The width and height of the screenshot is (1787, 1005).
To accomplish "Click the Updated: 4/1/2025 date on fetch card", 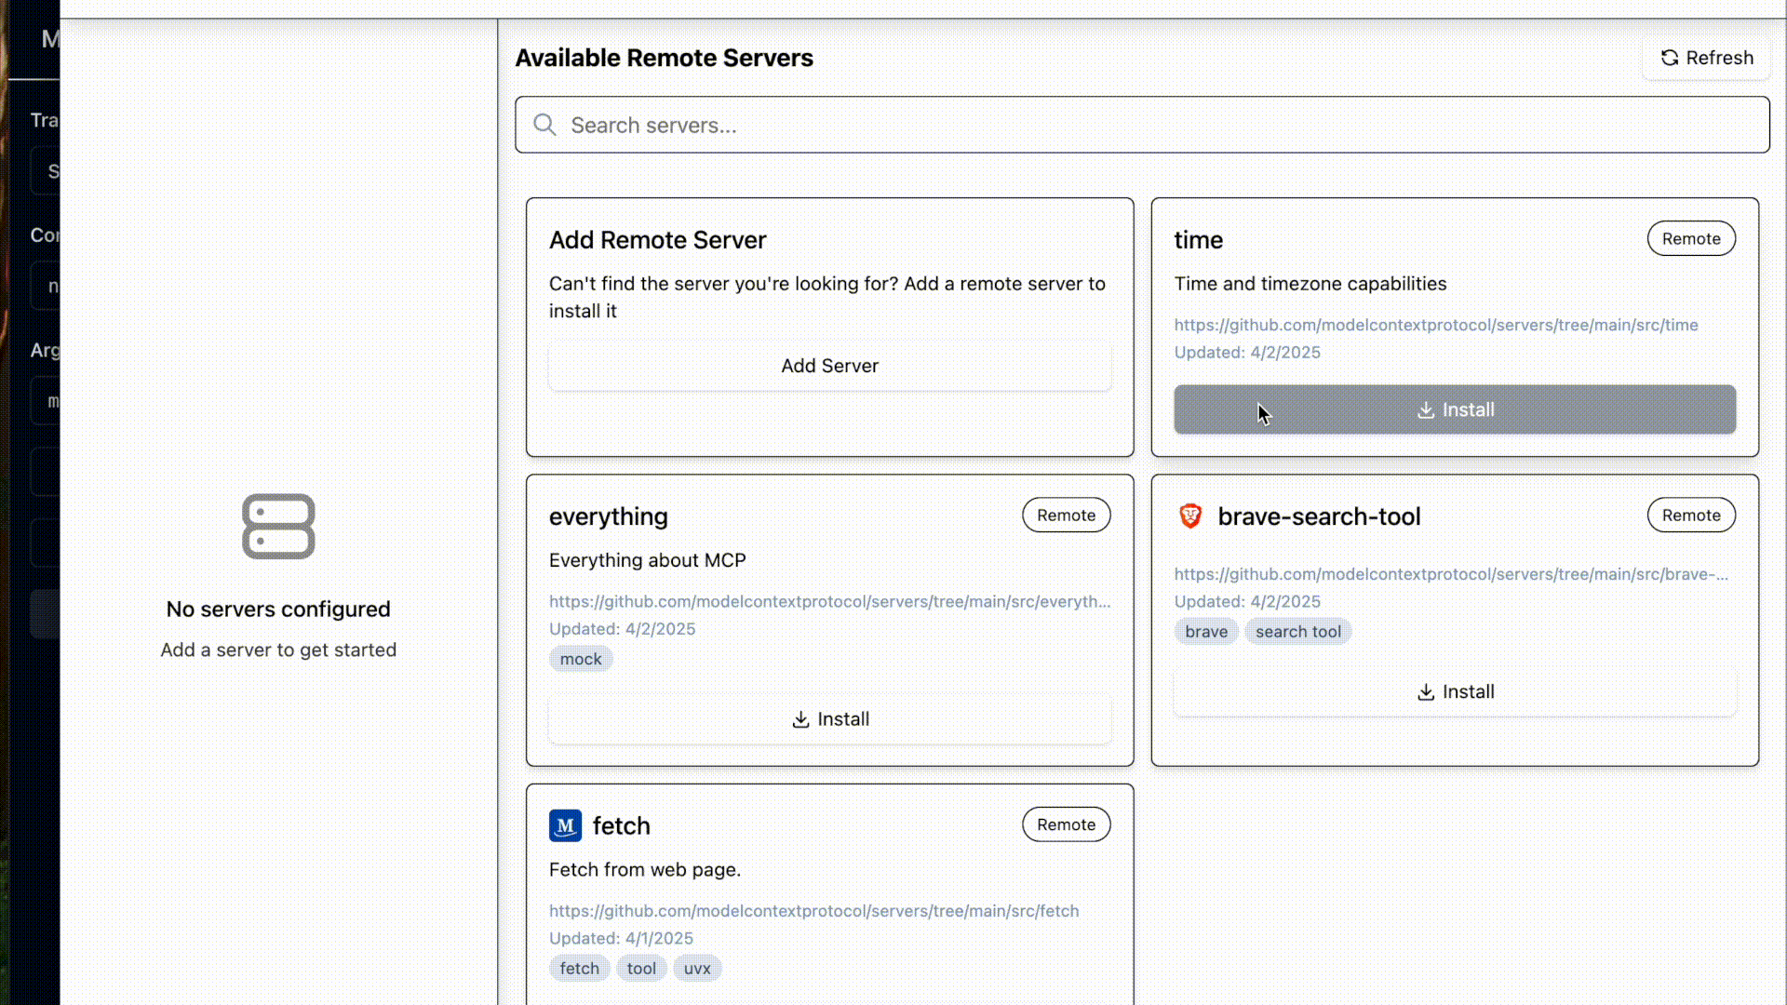I will click(621, 938).
